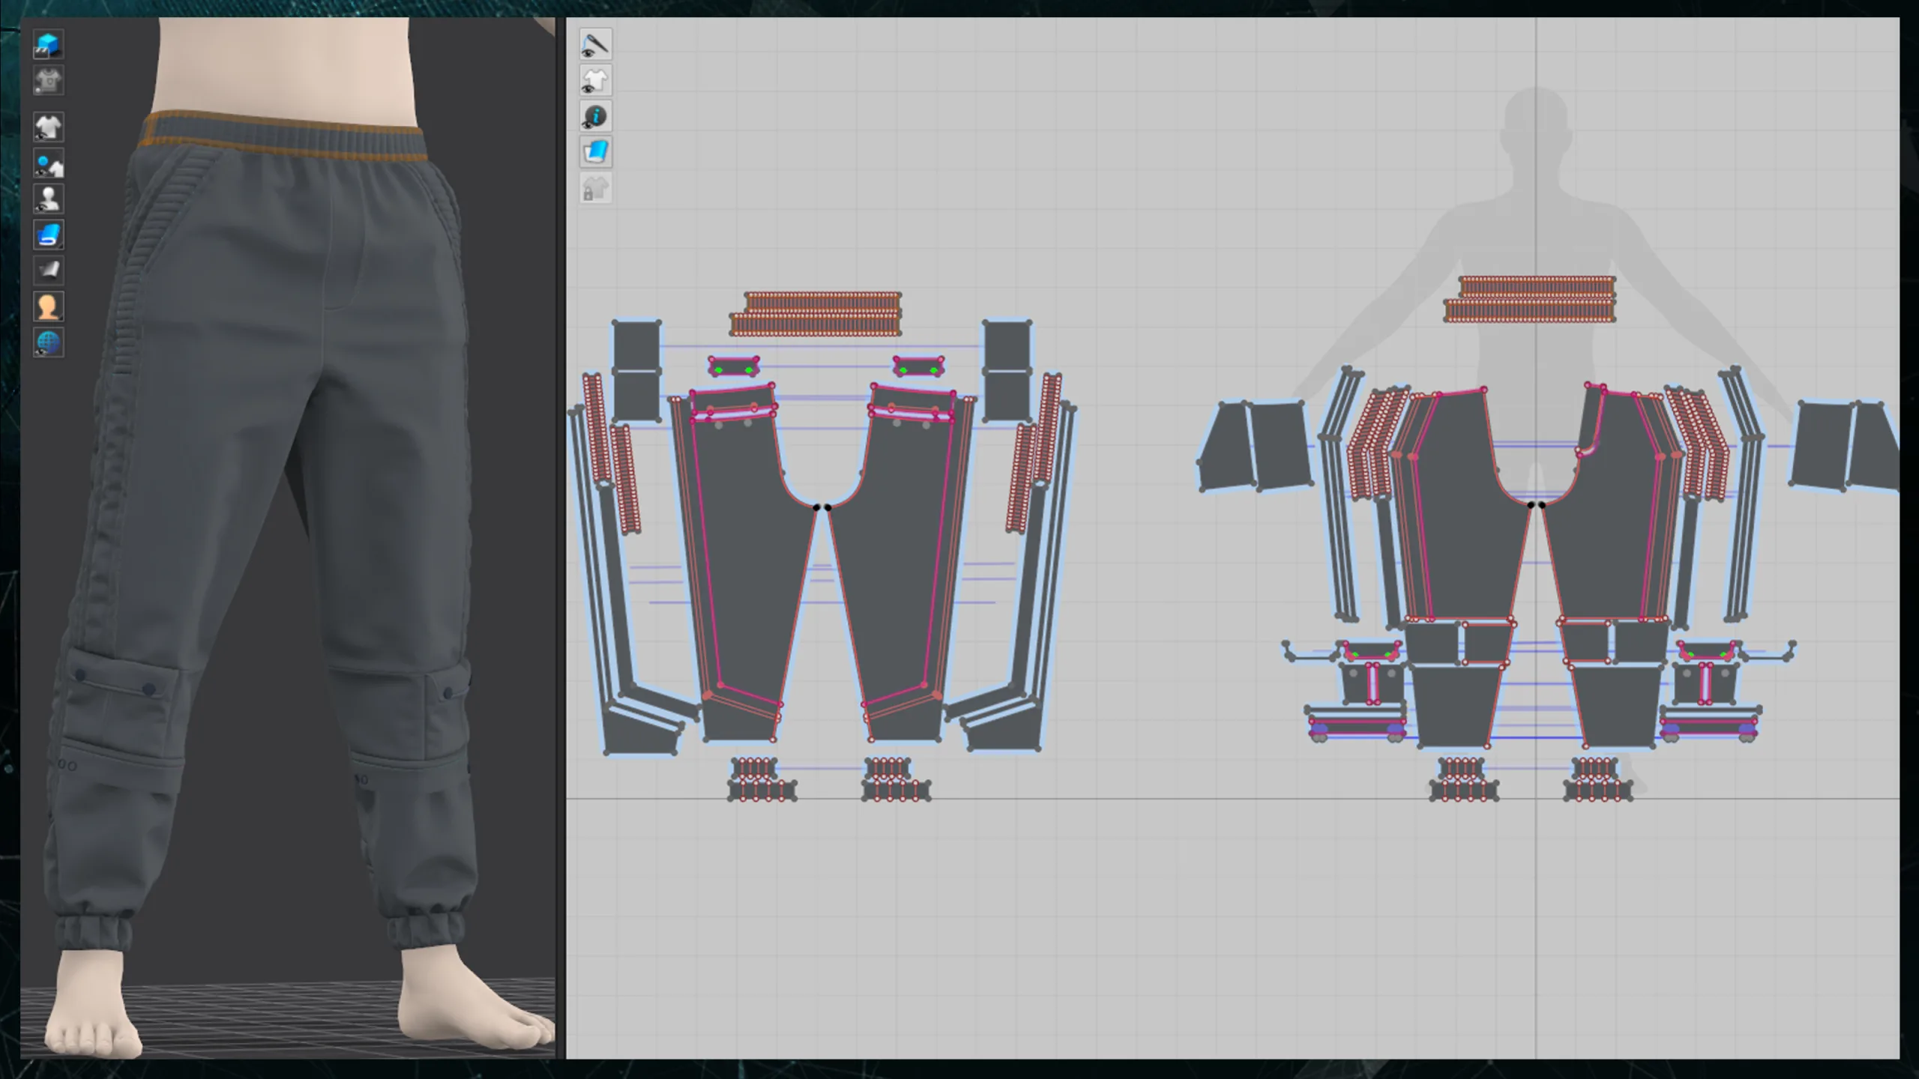The width and height of the screenshot is (1919, 1079).
Task: Toggle avatar visibility in 3D window
Action: [49, 199]
